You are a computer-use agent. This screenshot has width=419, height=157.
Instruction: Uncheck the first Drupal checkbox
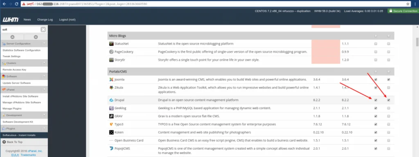point(376,100)
